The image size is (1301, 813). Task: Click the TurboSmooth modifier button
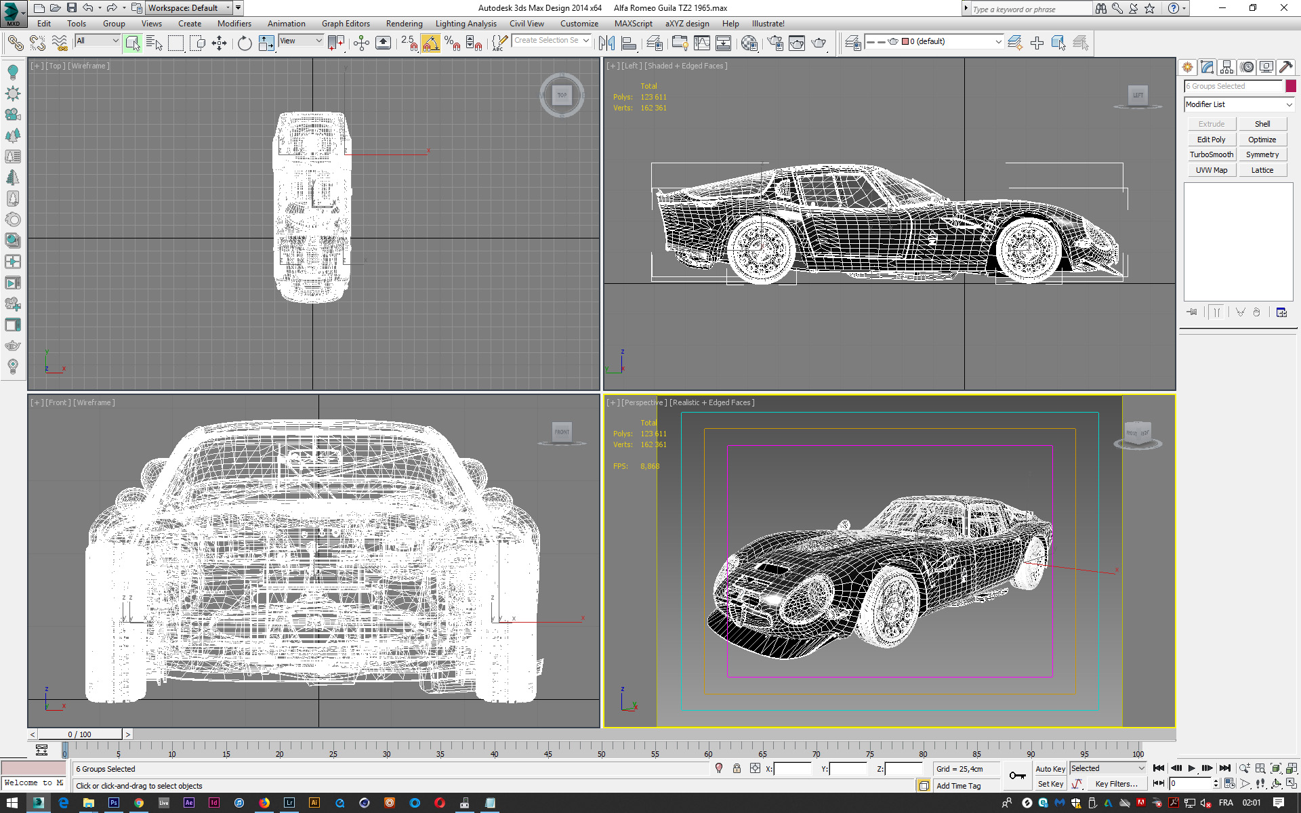pos(1212,154)
